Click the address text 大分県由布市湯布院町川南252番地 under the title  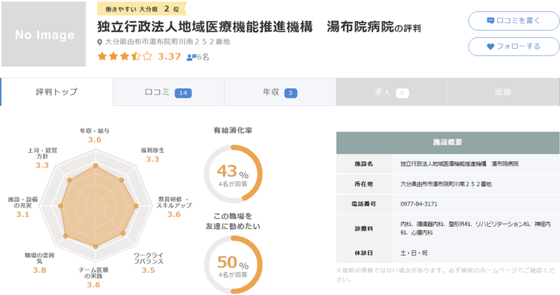coord(167,42)
